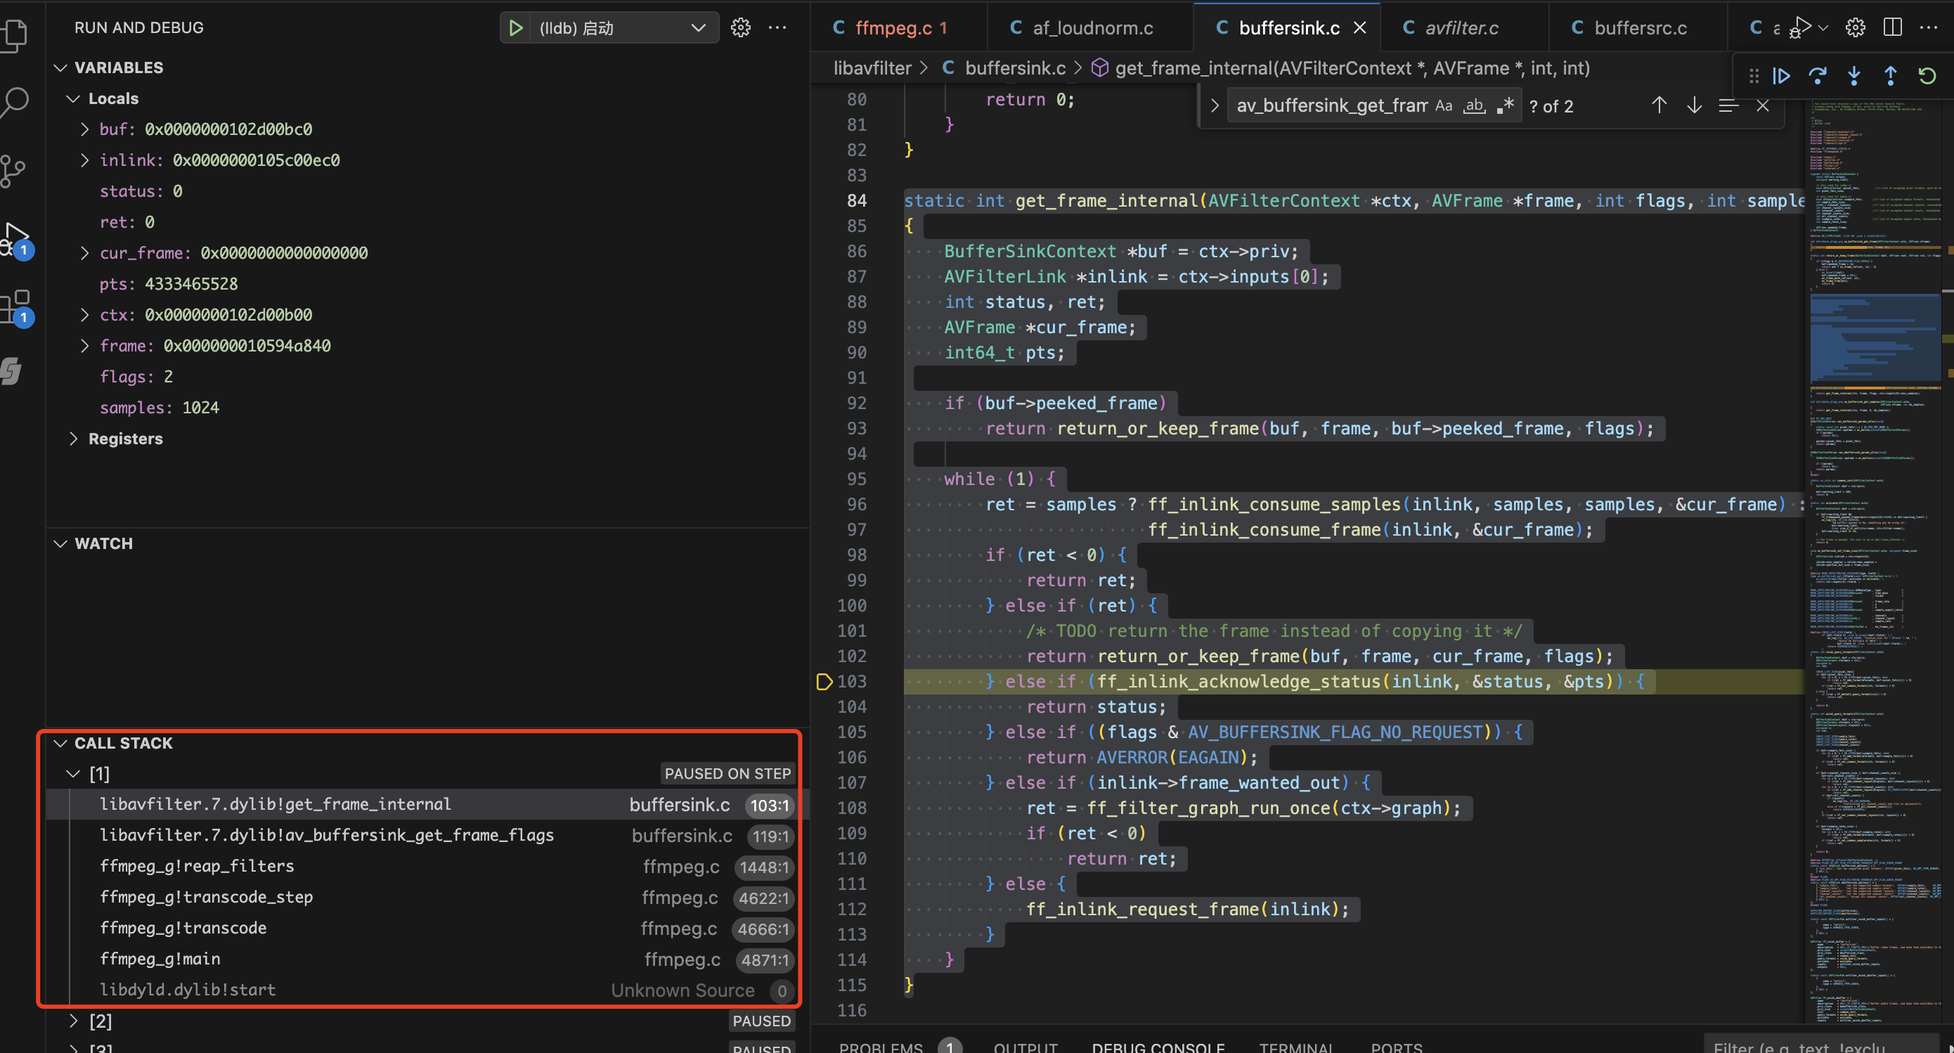Toggle Match Case in find widget
The image size is (1954, 1053).
(1444, 105)
